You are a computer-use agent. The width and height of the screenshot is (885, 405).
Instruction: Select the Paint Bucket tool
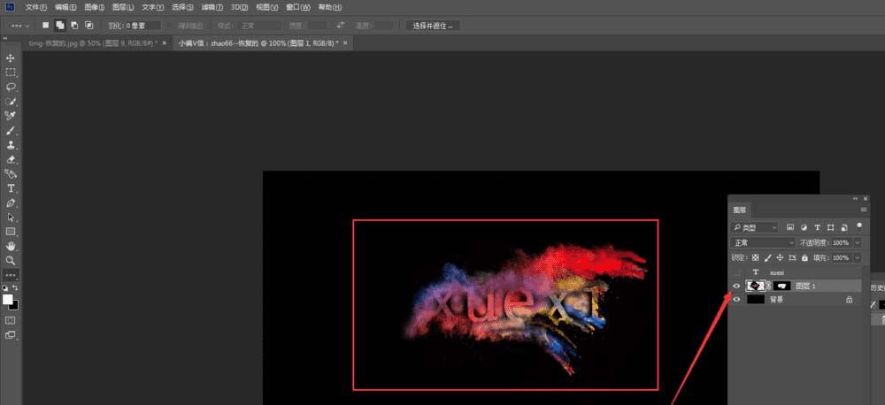click(11, 173)
